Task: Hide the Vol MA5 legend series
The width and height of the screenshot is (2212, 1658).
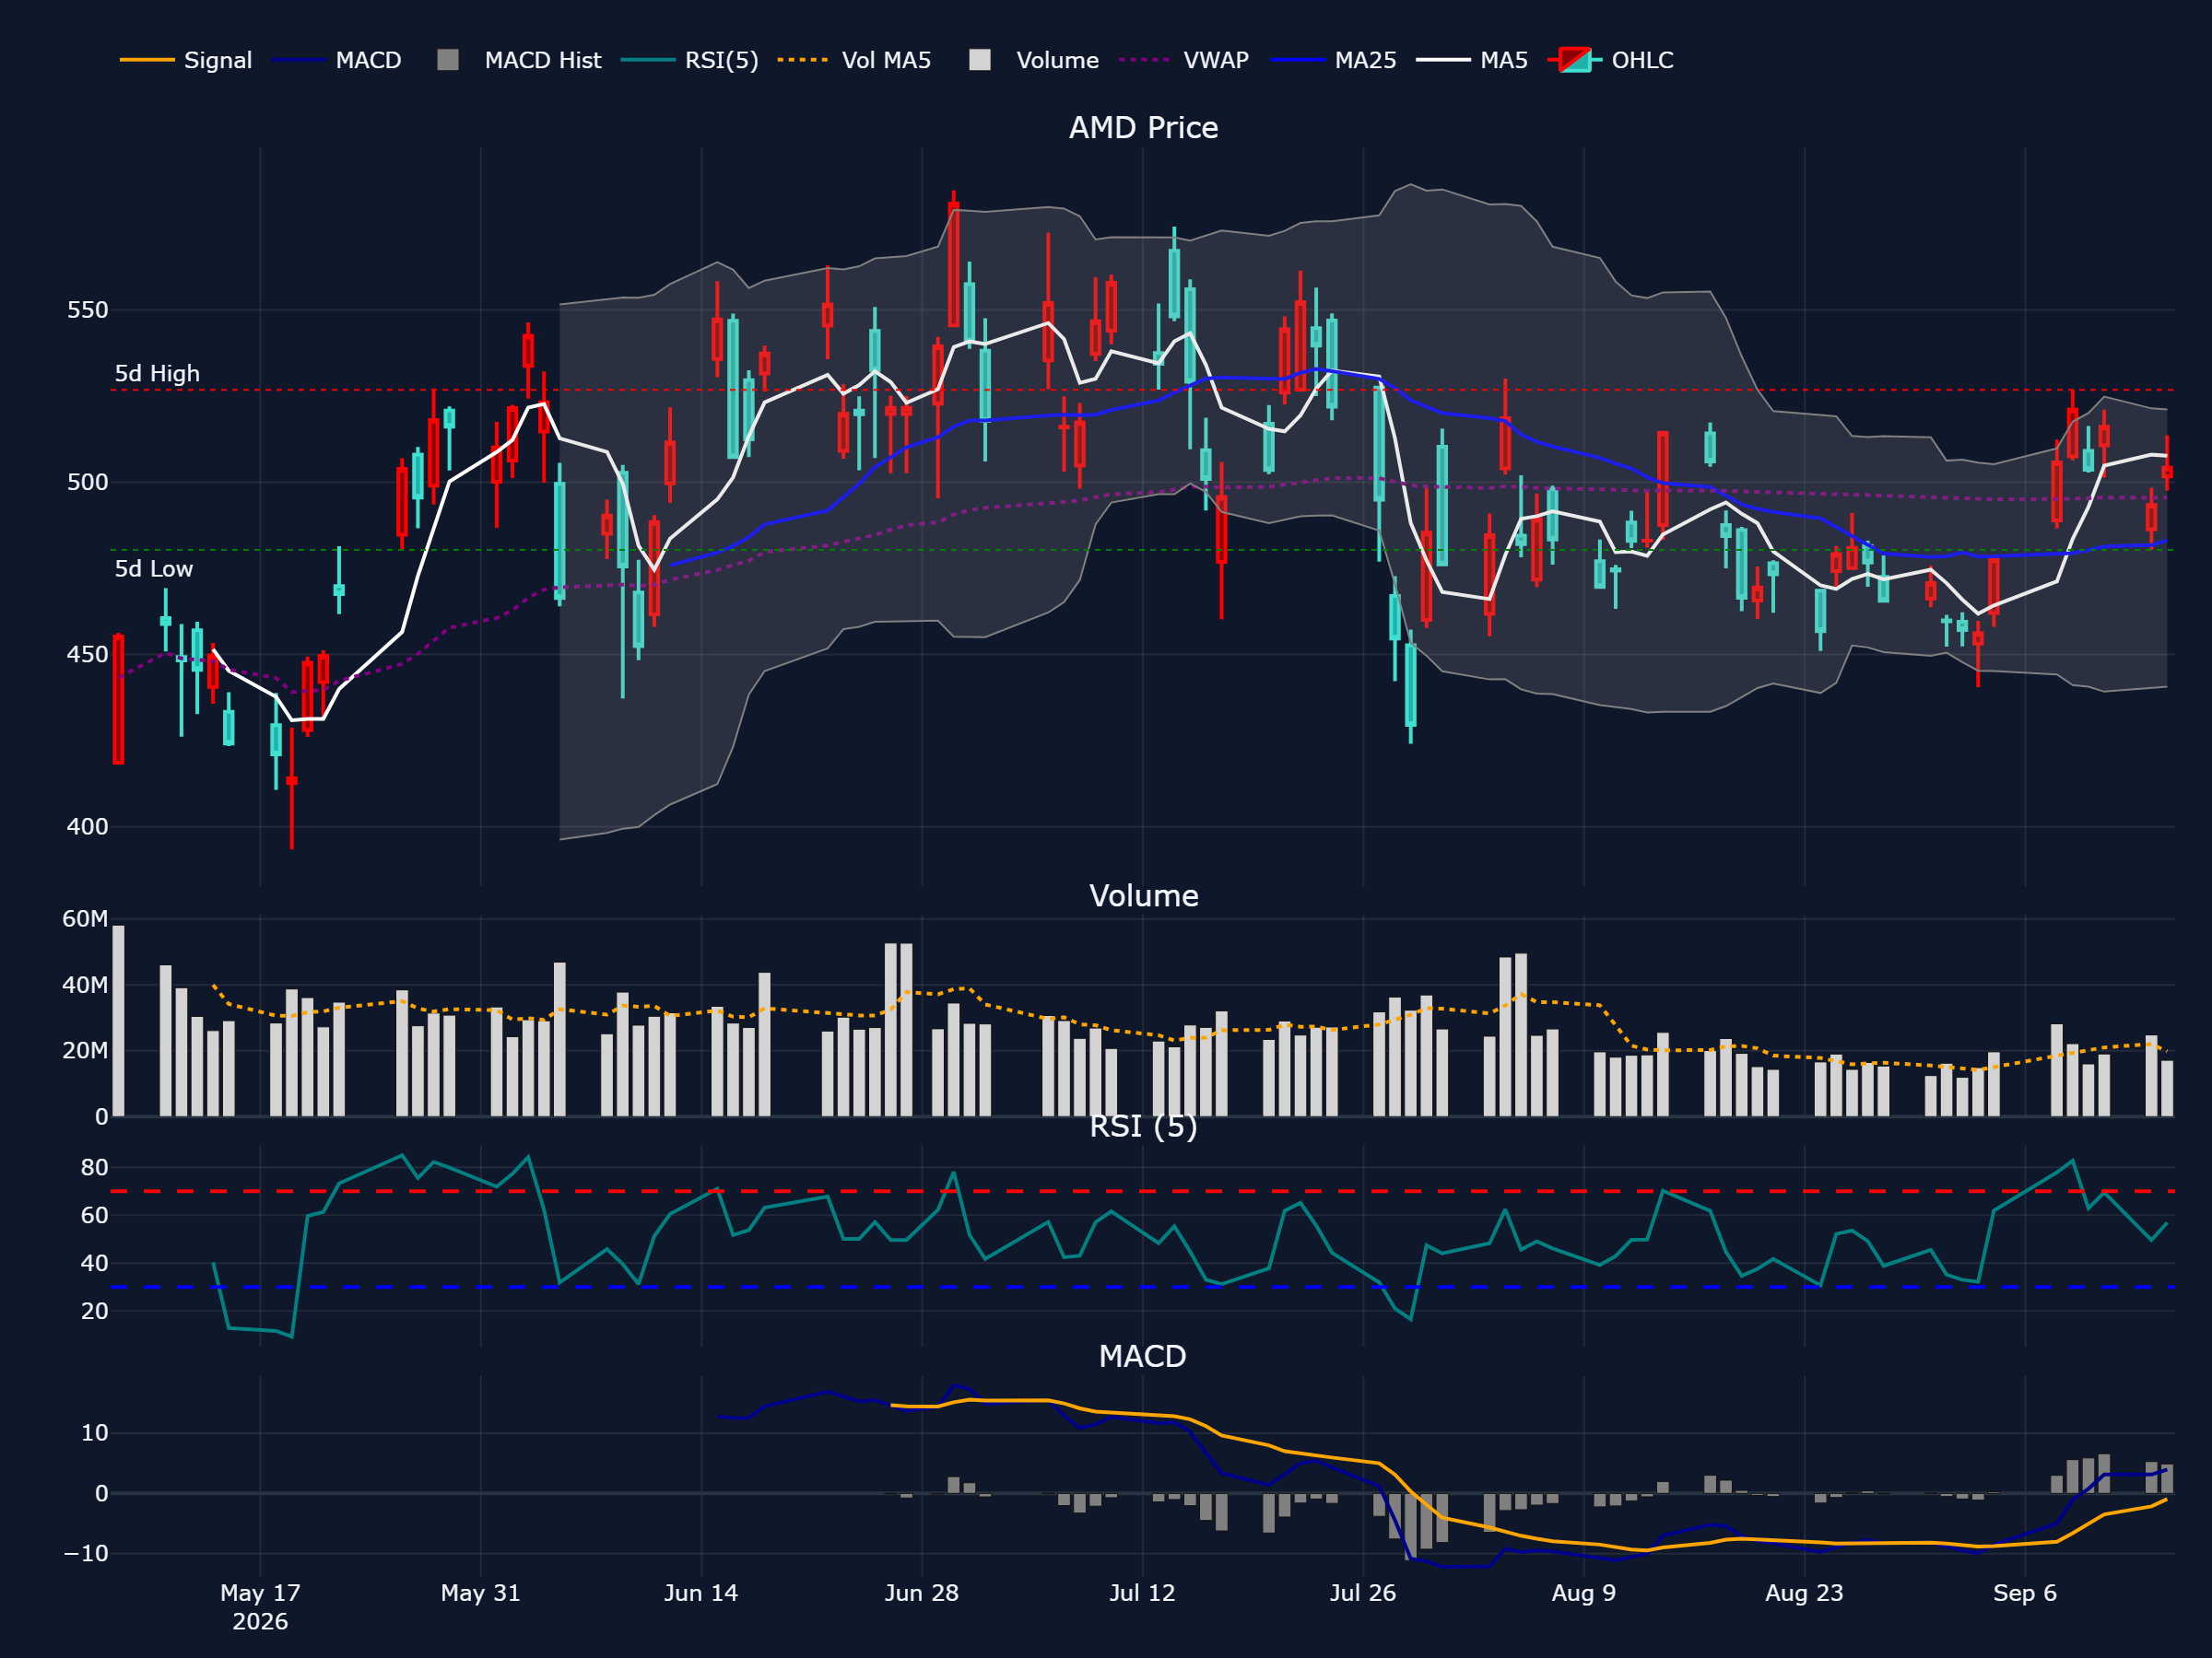Action: 854,60
